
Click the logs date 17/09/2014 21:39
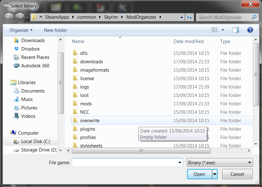(x=191, y=87)
